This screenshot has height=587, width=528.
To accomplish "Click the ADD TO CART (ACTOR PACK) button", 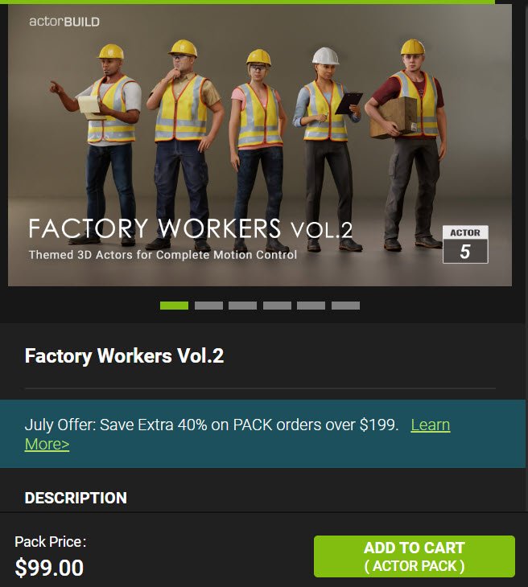I will pos(414,556).
